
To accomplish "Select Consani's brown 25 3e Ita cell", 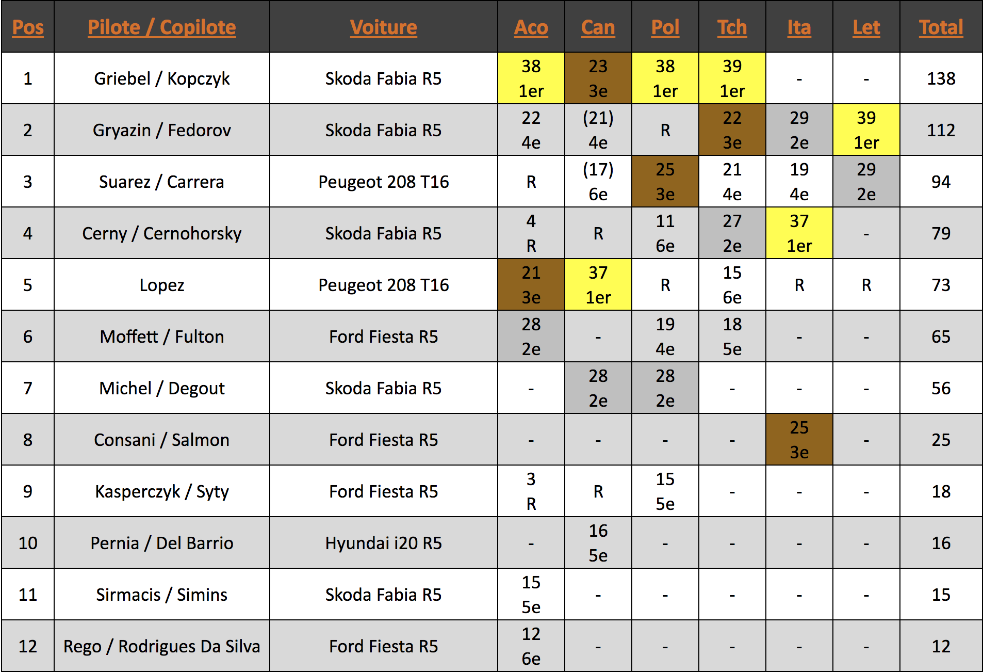I will pyautogui.click(x=799, y=440).
